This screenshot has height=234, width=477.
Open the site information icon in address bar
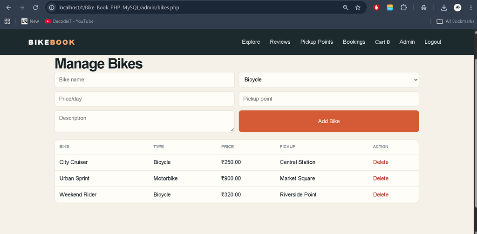point(52,7)
